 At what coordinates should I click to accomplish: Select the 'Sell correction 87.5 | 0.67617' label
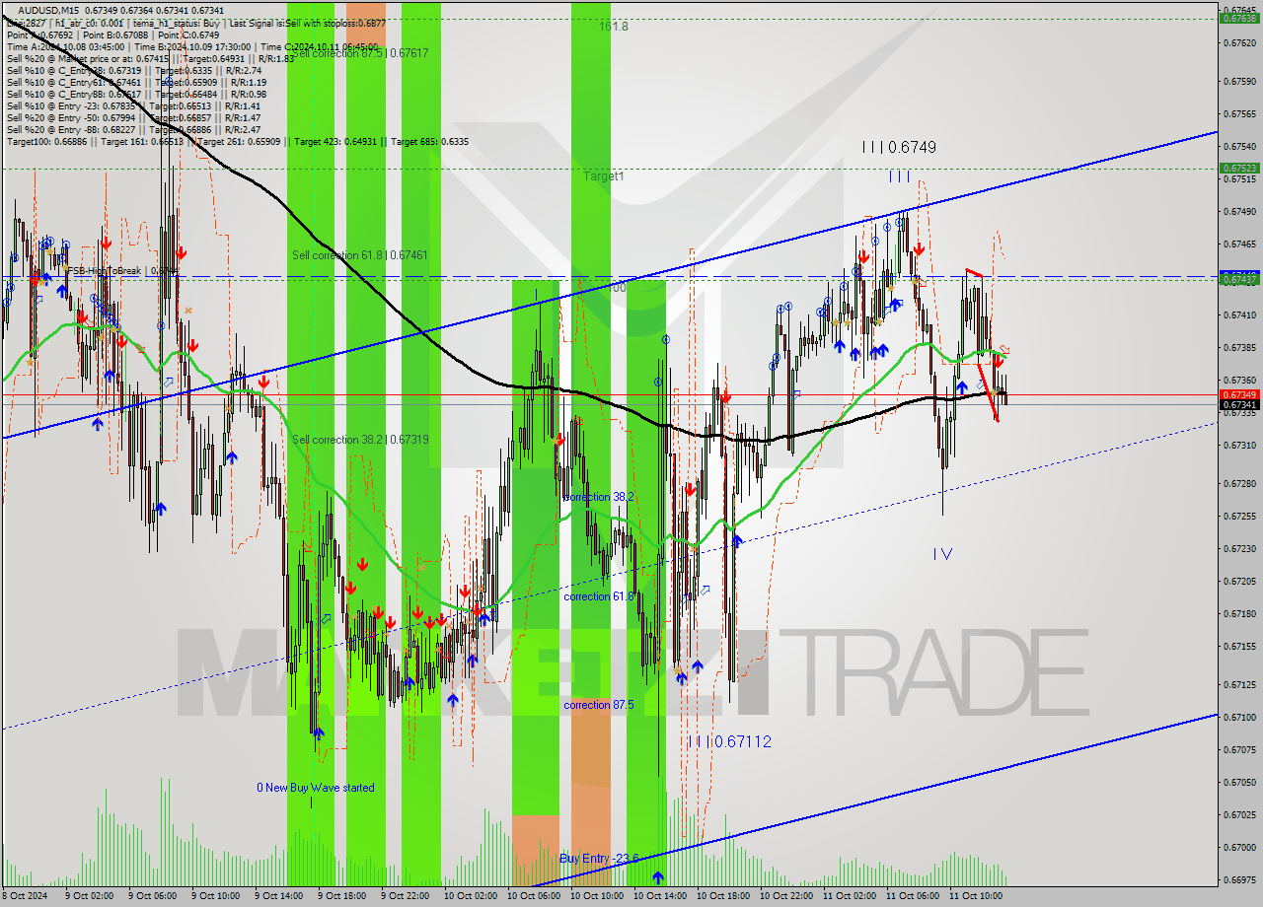click(x=360, y=53)
